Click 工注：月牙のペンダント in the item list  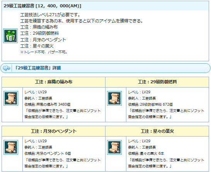pyautogui.click(x=43, y=40)
